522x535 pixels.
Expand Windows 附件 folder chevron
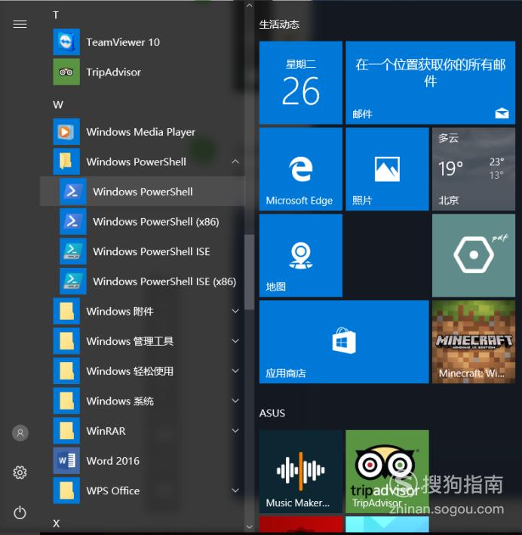click(x=235, y=311)
